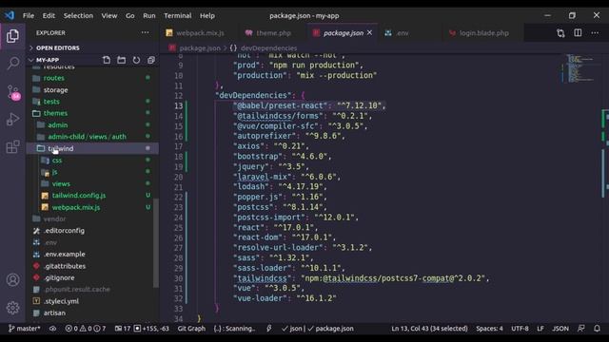Screen dimensions: 609x342
Task: Open the Search view in activity bar
Action: coord(12,64)
